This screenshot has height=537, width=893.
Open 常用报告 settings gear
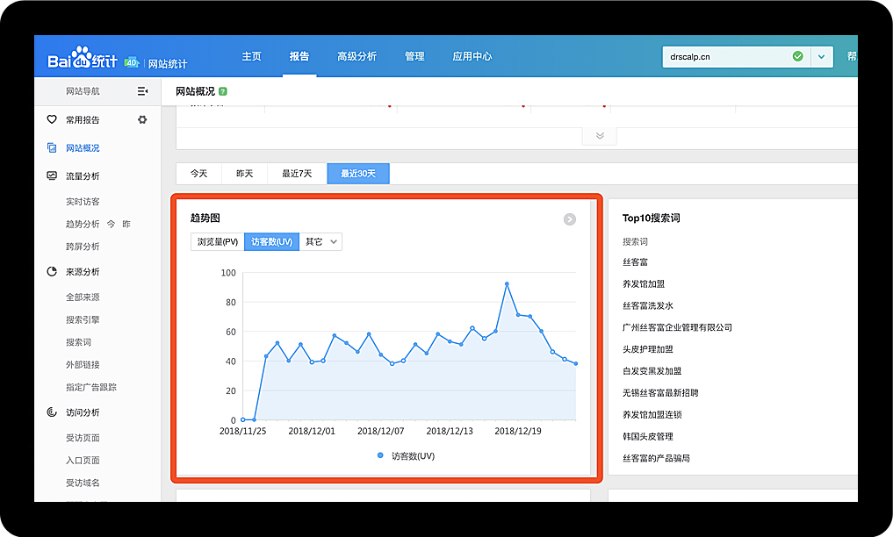pyautogui.click(x=142, y=119)
